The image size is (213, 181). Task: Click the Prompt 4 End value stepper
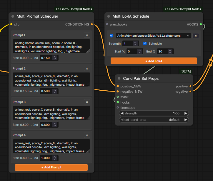coord(55,158)
